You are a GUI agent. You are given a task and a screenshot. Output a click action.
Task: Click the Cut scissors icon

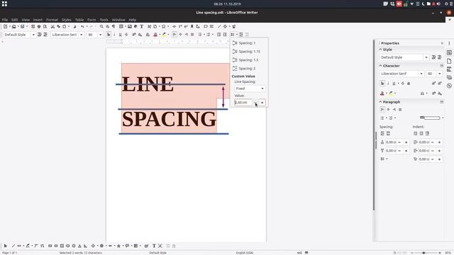52,26
